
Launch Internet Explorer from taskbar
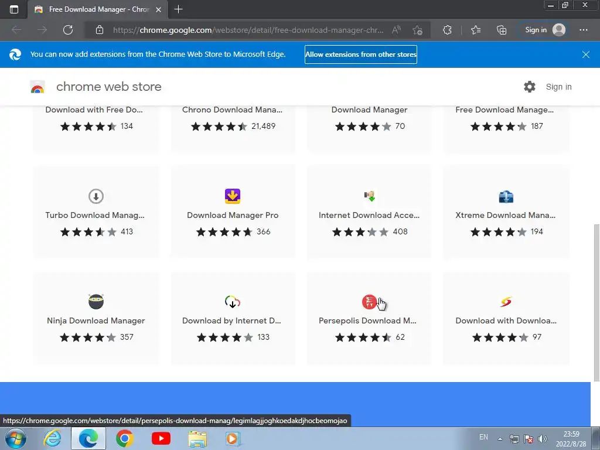click(x=52, y=438)
